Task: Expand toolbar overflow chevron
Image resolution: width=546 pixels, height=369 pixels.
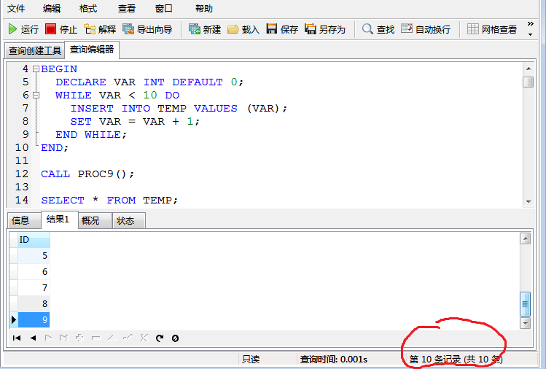Action: (x=531, y=23)
